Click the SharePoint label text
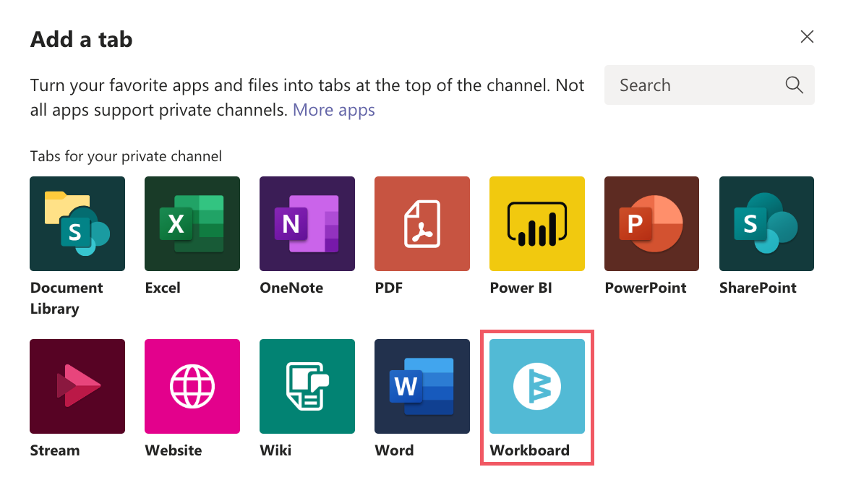The width and height of the screenshot is (843, 480). pyautogui.click(x=758, y=288)
